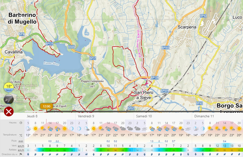243x157 pixels.
Task: Close the weather forecast panel with red X
Action: click(9, 112)
